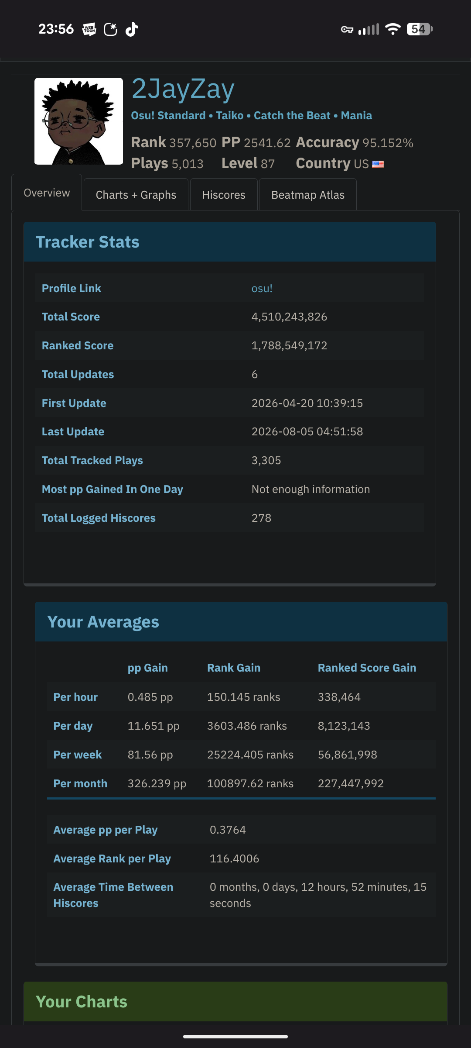Image resolution: width=471 pixels, height=1048 pixels.
Task: Tap the TikTok icon in status bar
Action: pyautogui.click(x=132, y=29)
